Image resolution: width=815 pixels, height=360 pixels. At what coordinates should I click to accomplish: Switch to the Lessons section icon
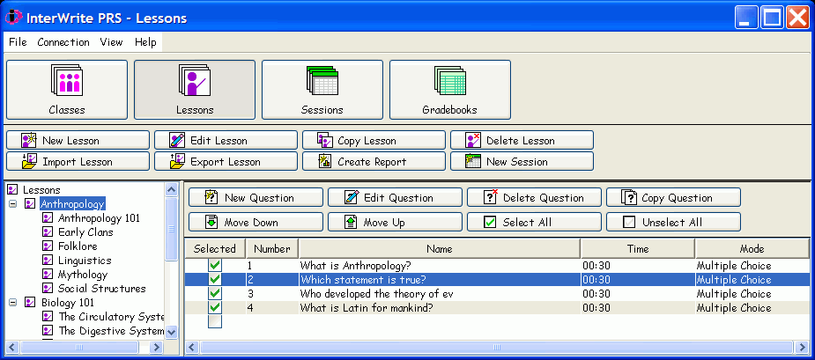coord(195,80)
